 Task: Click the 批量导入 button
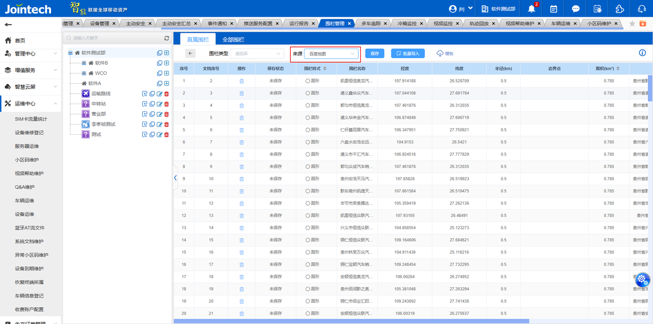(408, 54)
